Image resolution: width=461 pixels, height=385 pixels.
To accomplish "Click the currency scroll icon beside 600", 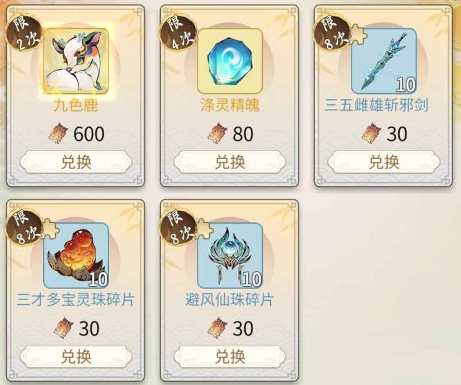I will coord(58,133).
